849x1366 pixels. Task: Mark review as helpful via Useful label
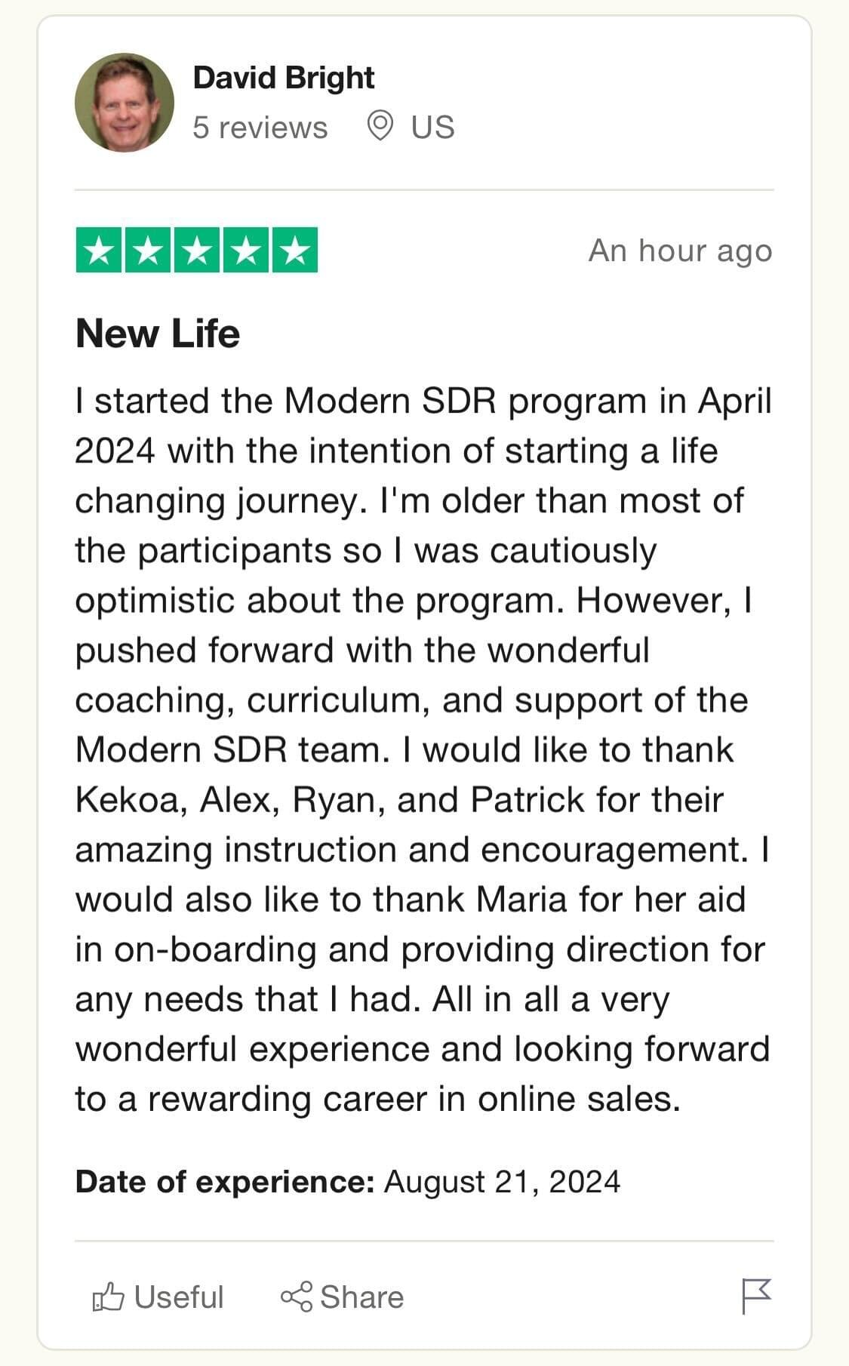pyautogui.click(x=179, y=1297)
